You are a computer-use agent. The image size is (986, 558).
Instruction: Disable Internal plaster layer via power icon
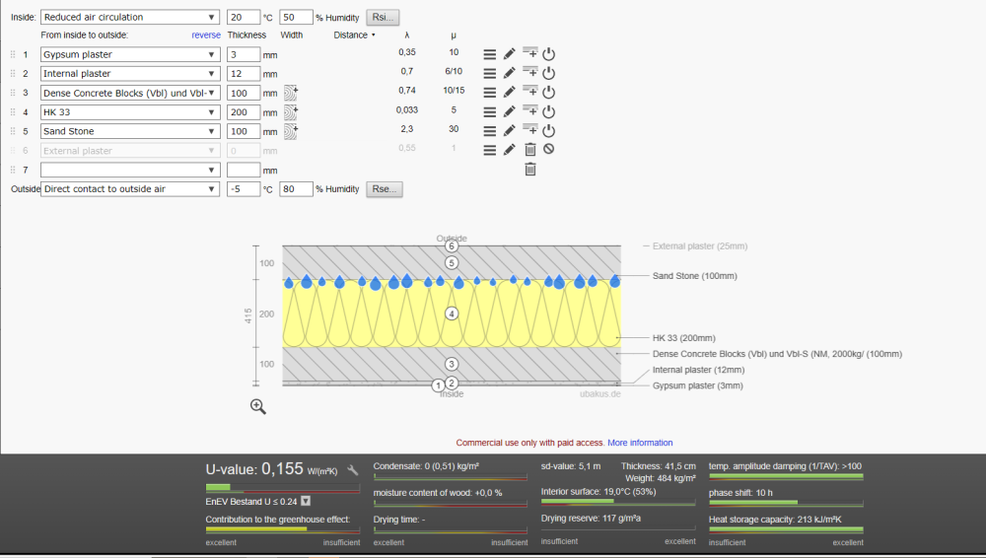point(549,73)
